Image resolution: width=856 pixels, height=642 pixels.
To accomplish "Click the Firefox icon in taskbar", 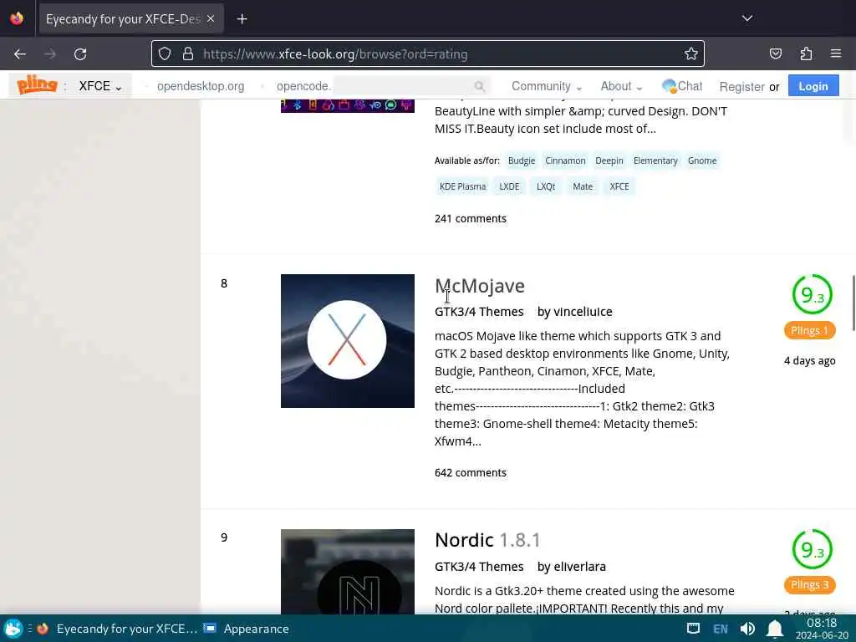I will (x=43, y=629).
